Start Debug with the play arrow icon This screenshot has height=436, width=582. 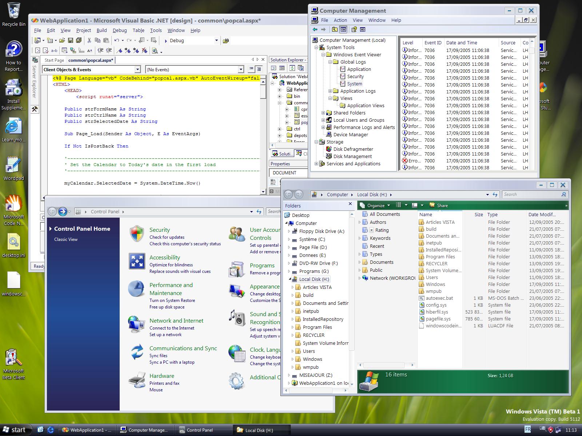(166, 41)
